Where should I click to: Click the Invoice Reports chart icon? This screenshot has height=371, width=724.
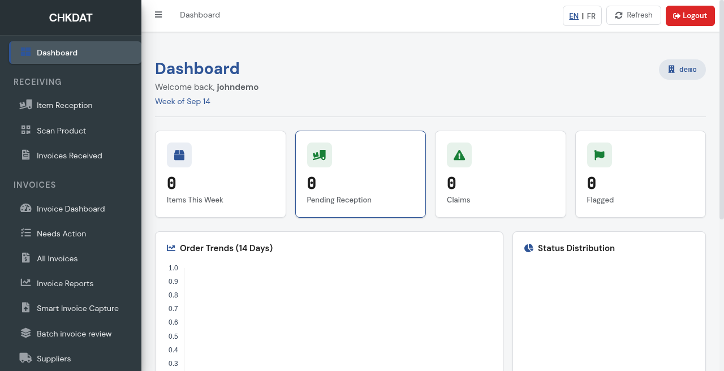(x=25, y=283)
